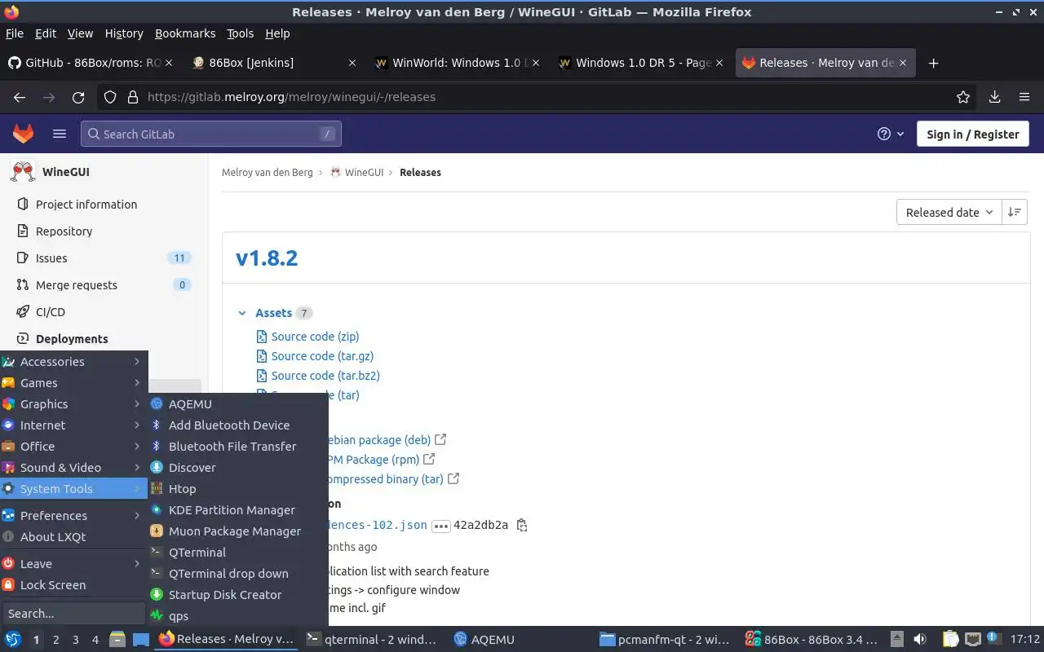1044x652 pixels.
Task: Click tracking protection shield icon
Action: point(110,97)
